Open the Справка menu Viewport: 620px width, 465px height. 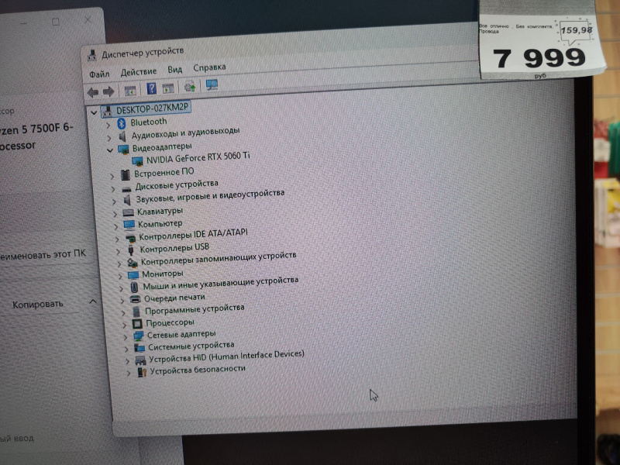tap(209, 67)
